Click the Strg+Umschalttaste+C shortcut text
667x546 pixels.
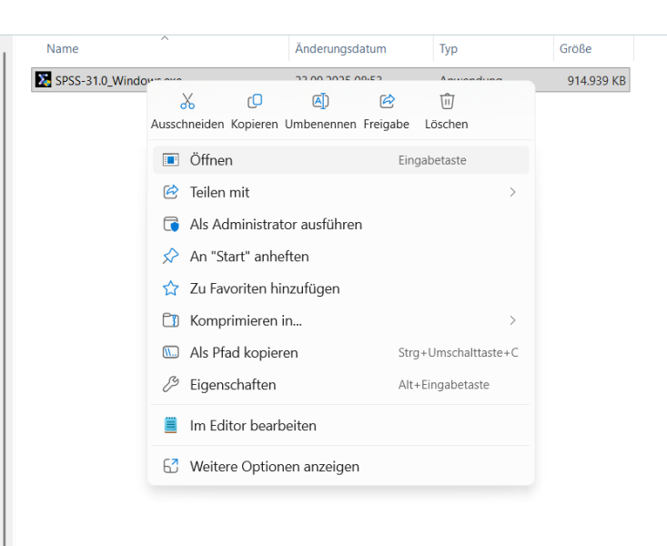[x=458, y=352]
